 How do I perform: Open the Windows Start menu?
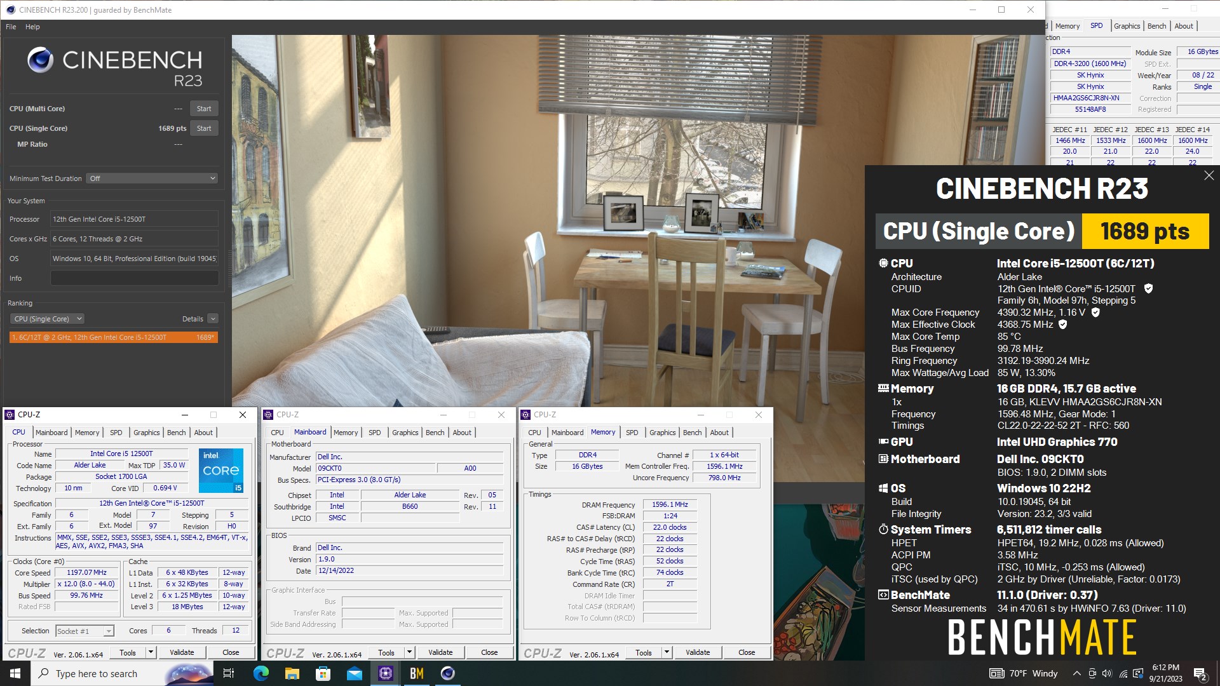click(15, 673)
